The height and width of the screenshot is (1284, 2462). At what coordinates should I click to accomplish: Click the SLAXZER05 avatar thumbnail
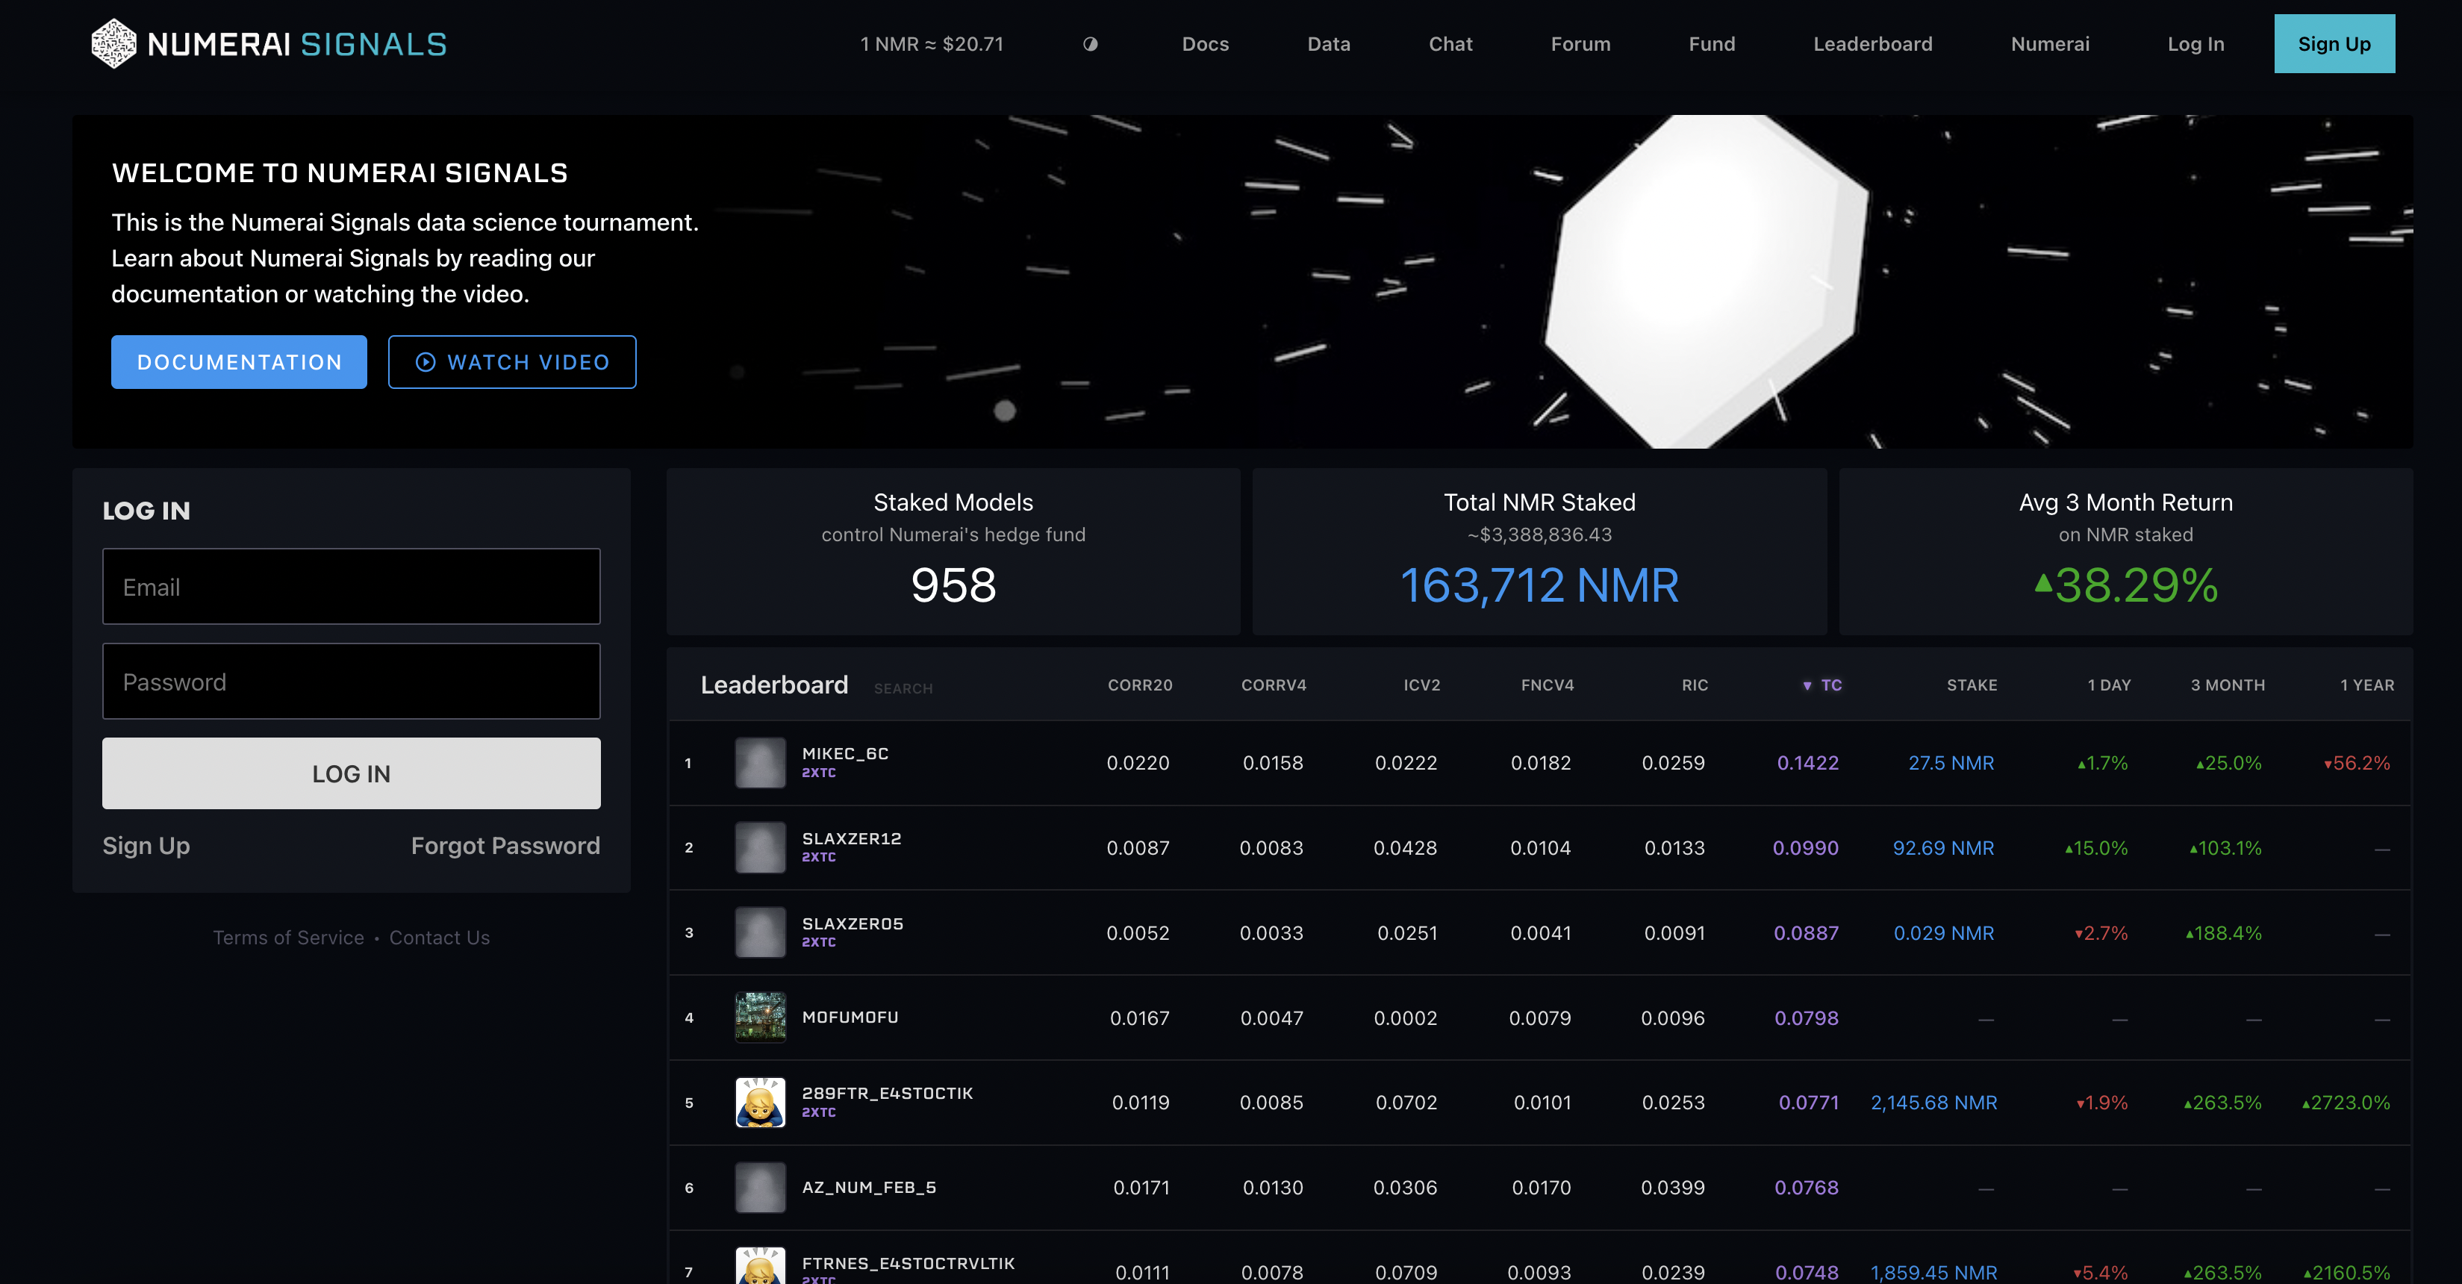click(760, 932)
